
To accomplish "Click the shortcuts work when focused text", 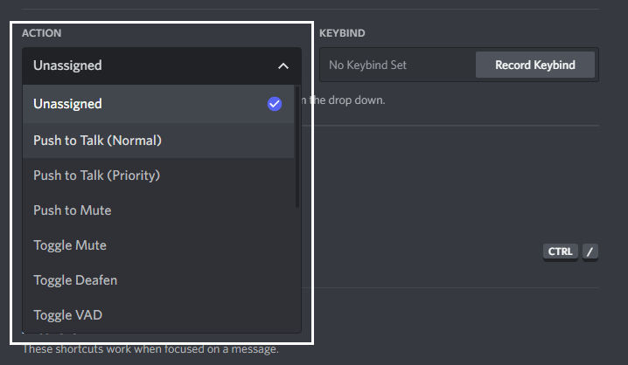I will 150,349.
